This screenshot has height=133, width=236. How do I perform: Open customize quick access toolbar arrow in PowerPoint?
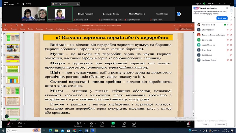click(28, 25)
